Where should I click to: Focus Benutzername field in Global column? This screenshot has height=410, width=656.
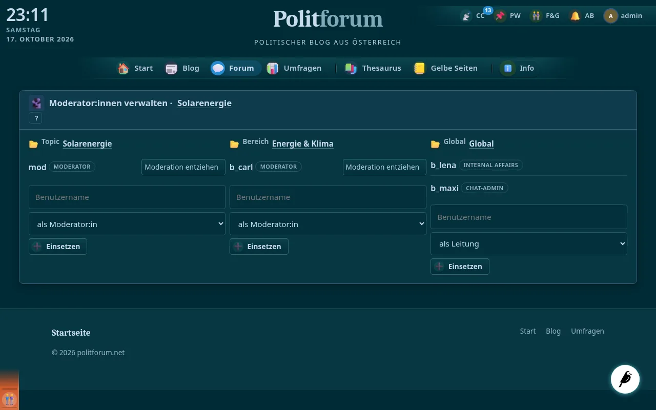[x=529, y=217]
